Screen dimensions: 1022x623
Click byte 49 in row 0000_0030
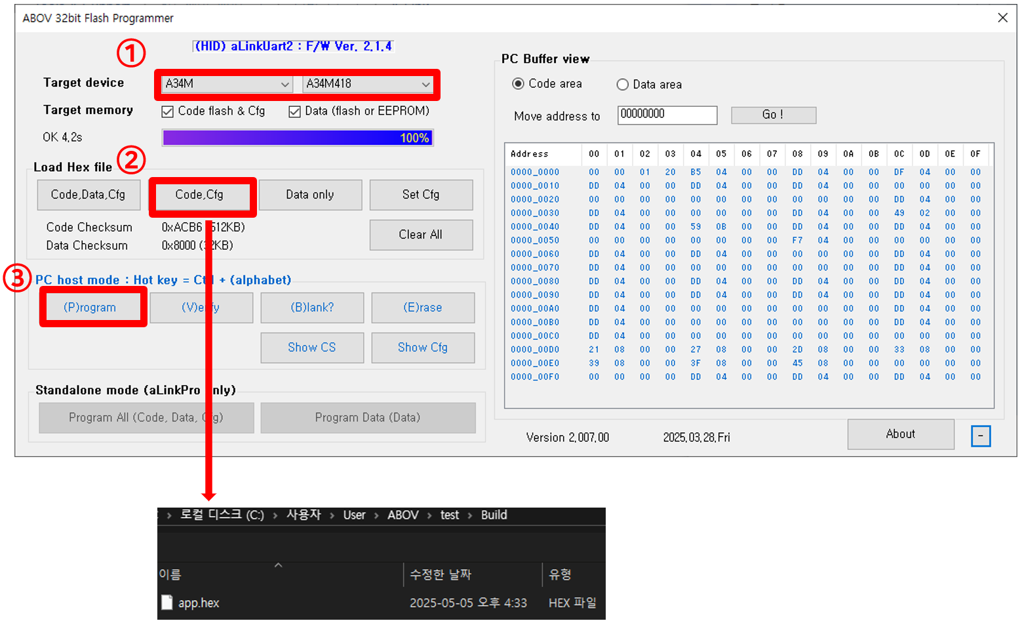[x=899, y=213]
